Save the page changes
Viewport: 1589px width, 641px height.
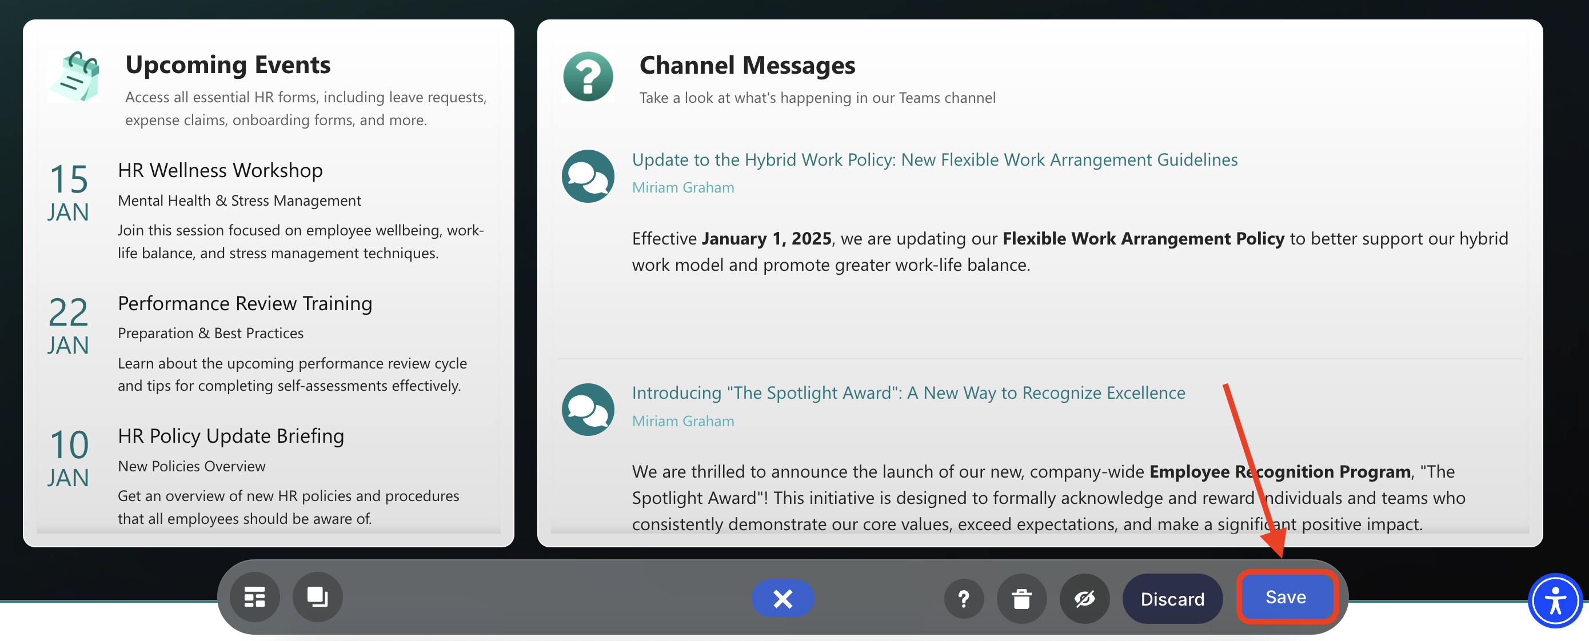1286,596
